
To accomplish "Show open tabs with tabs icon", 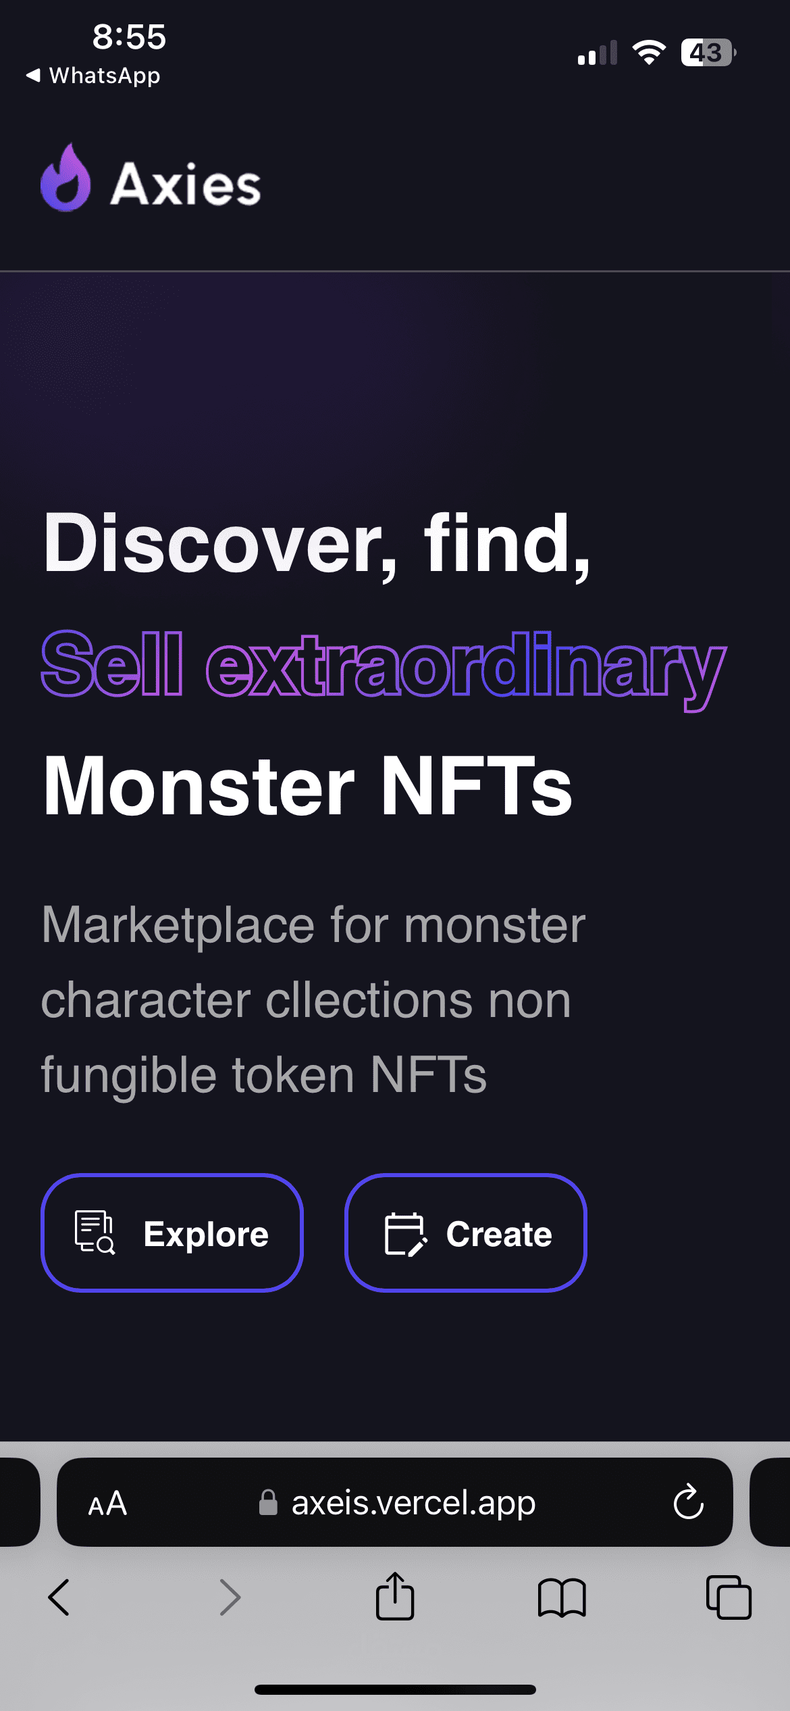I will click(x=729, y=1597).
